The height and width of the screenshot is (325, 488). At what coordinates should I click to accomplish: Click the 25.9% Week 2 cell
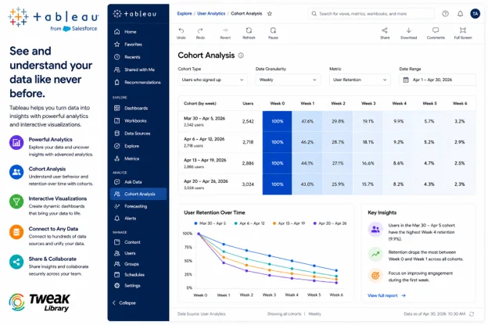coord(338,184)
